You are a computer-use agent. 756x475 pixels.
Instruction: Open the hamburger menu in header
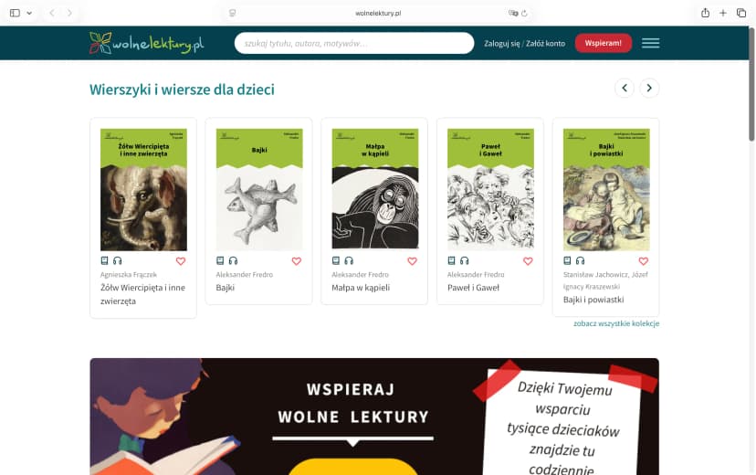point(650,43)
